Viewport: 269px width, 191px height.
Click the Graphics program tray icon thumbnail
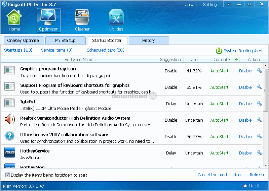click(9, 70)
